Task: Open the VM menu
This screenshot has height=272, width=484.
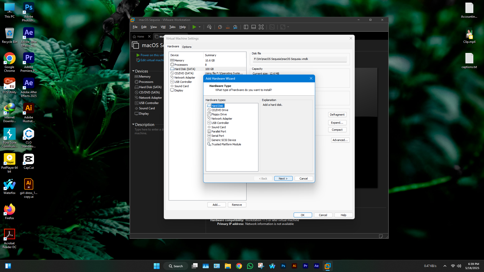Action: pyautogui.click(x=163, y=27)
